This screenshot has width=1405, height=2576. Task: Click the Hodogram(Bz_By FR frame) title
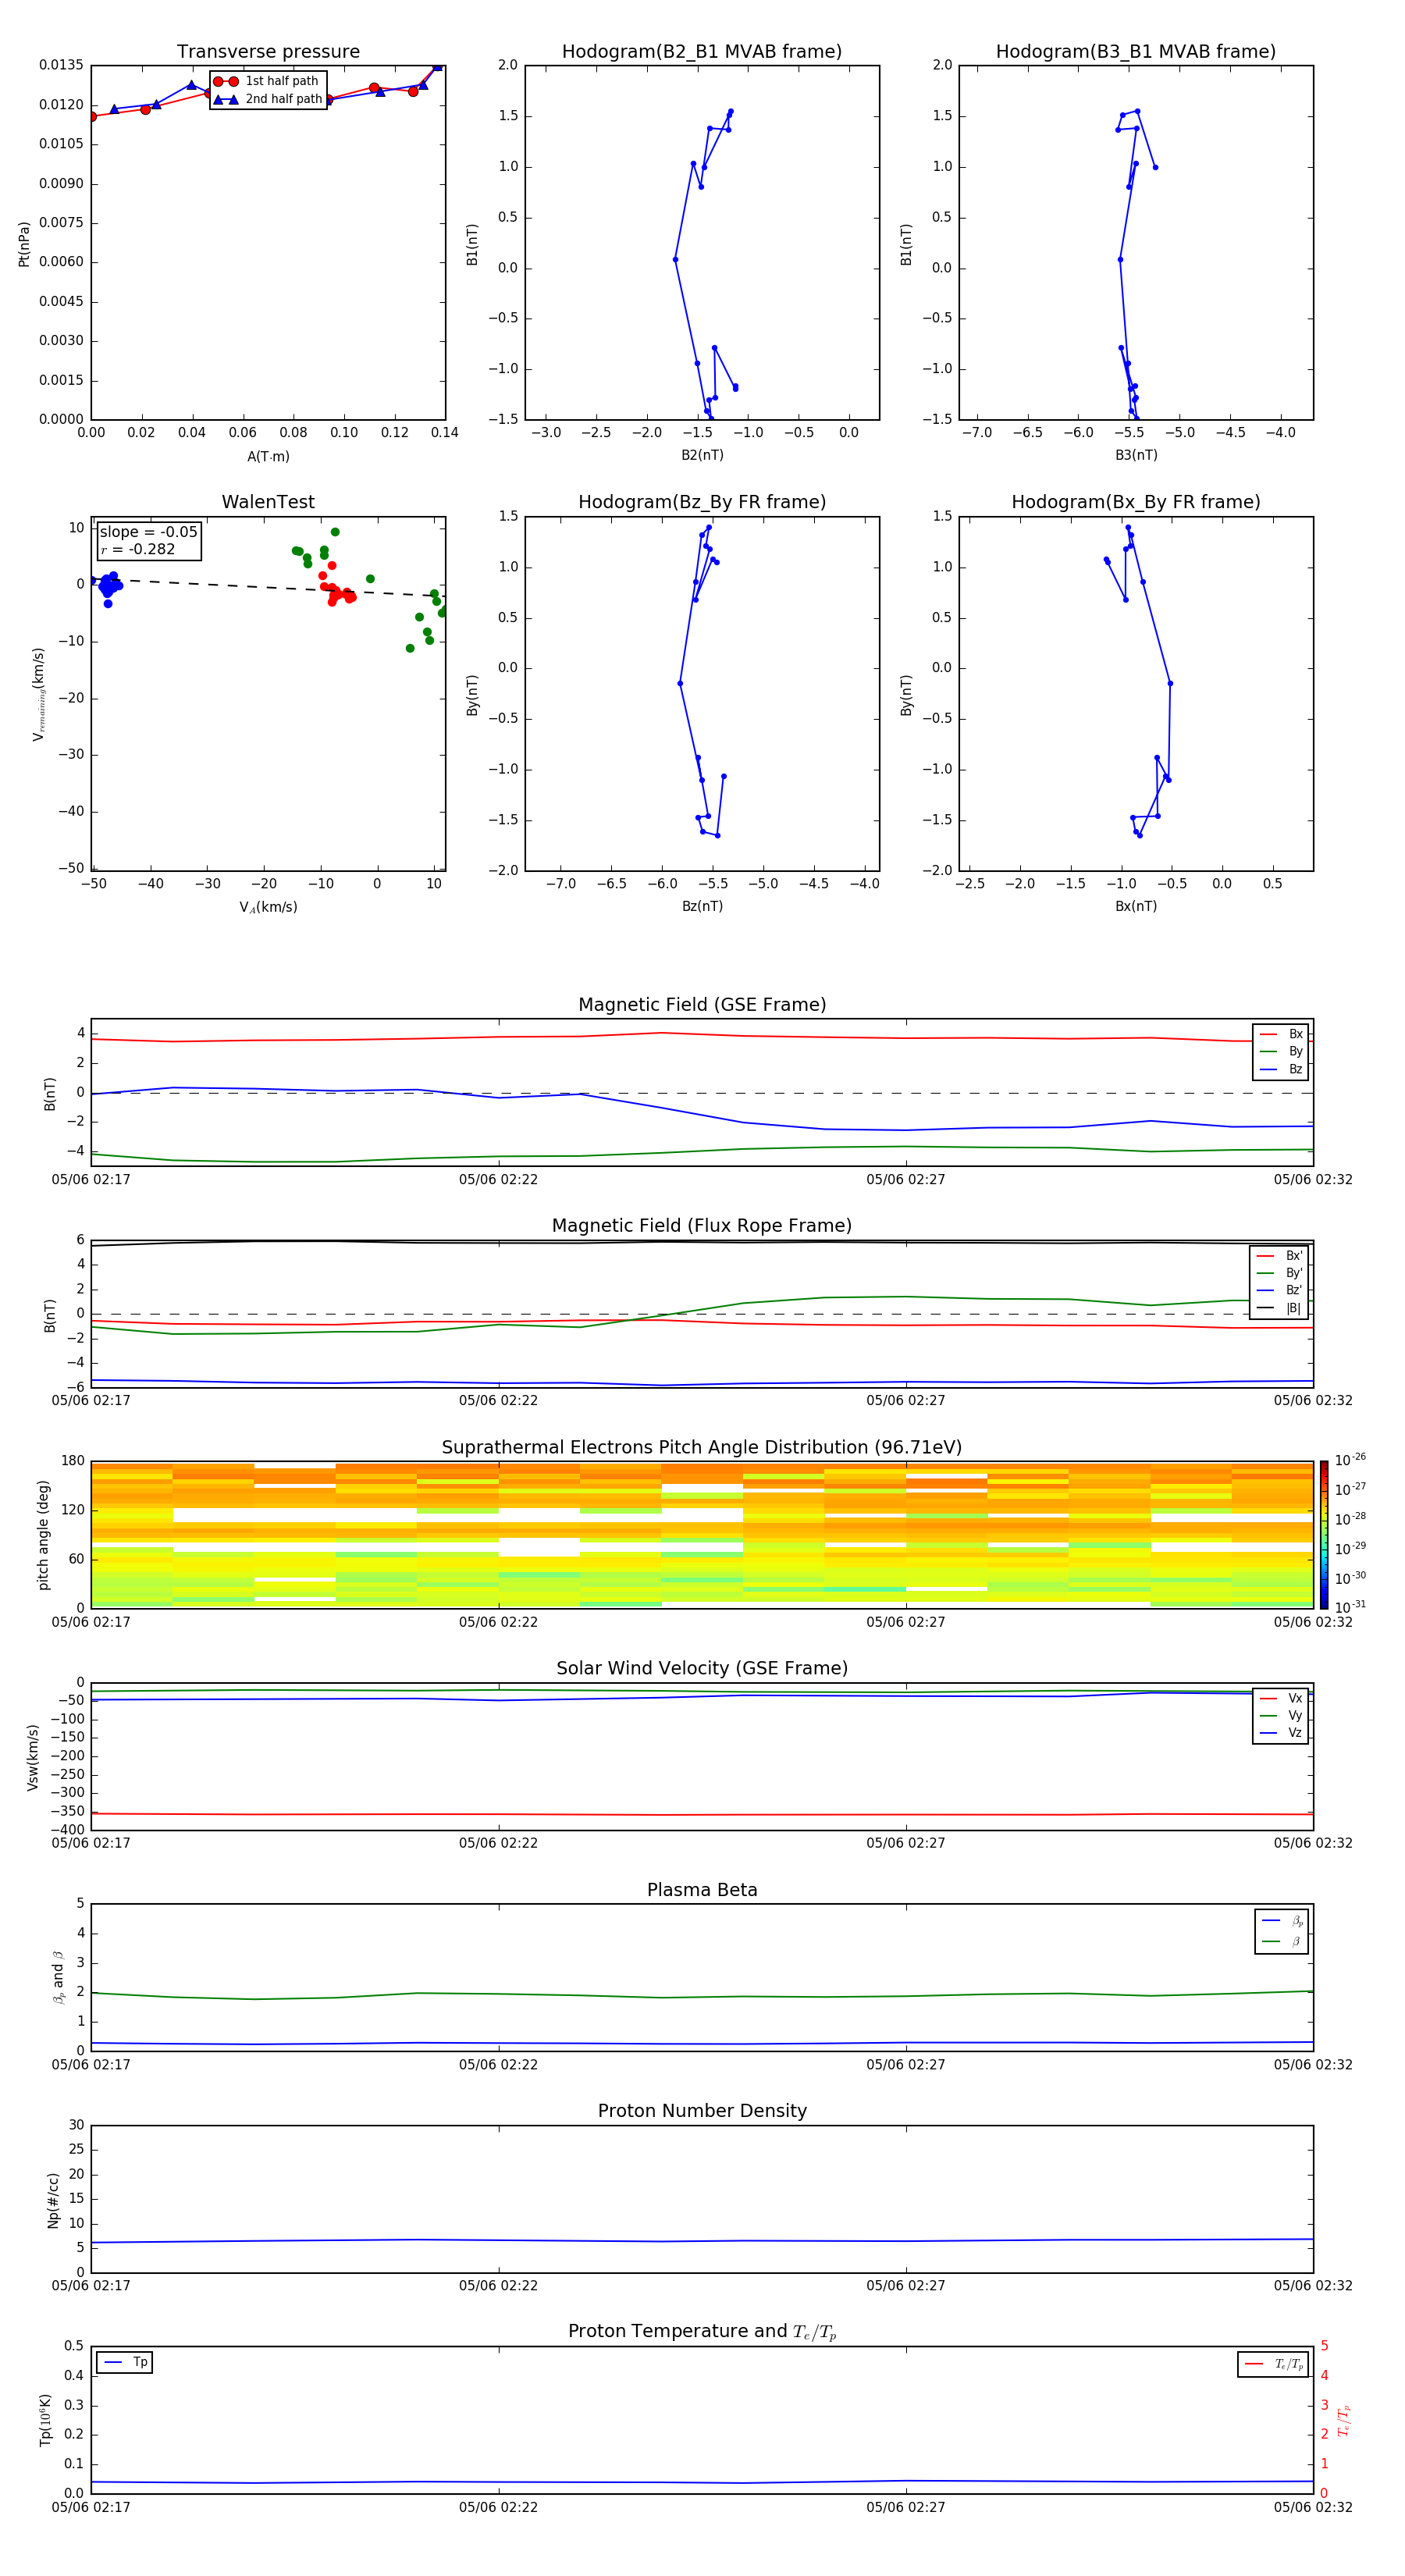[701, 502]
